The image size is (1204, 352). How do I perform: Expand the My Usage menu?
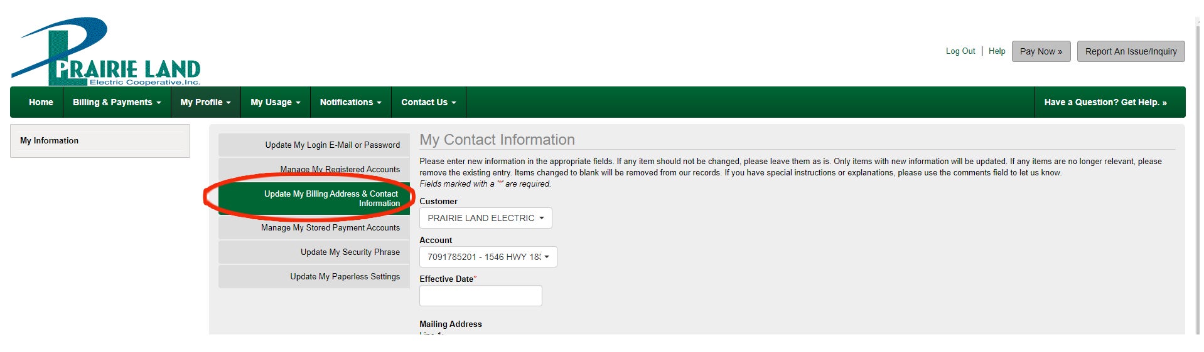tap(276, 102)
